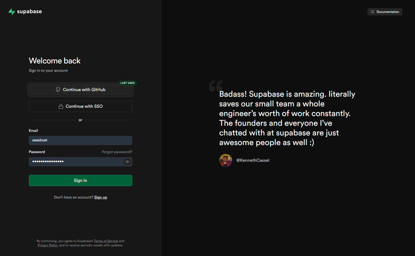Screen dimensions: 415x256
Task: Select Continue with GitHub
Action: click(80, 89)
